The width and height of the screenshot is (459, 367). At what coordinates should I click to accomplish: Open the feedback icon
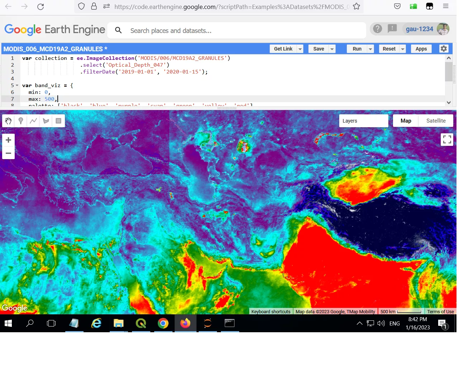(392, 29)
